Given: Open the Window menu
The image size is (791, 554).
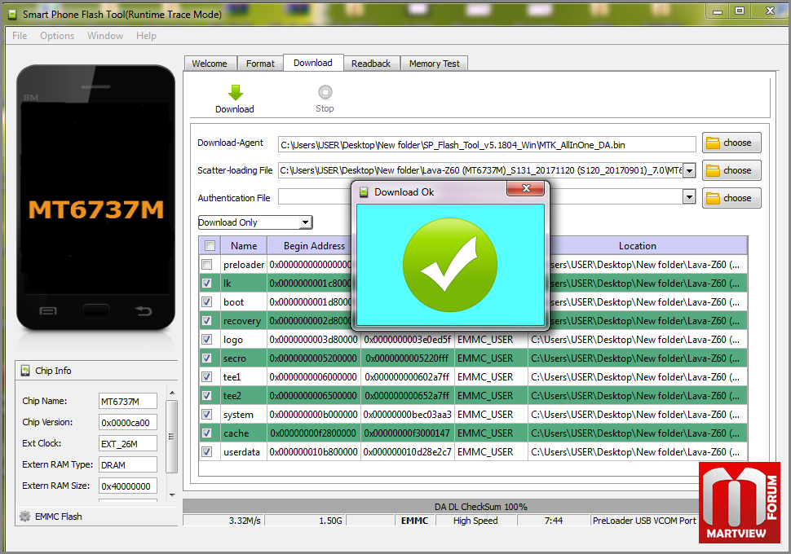Looking at the screenshot, I should 105,36.
